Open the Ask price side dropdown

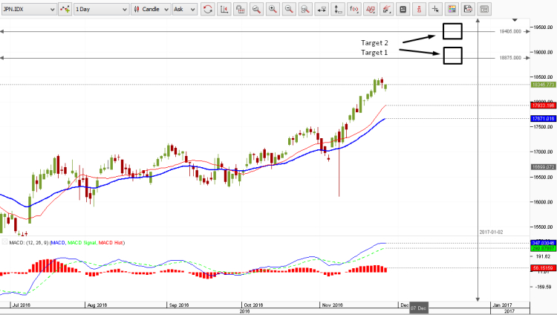pyautogui.click(x=183, y=10)
